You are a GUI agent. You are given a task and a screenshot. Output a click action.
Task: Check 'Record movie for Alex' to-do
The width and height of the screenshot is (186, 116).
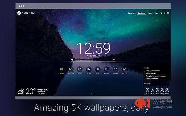coord(144,79)
